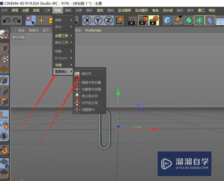Screen dimensions: 224x181
Task: Expand the N-Gons submenu
Action: pos(64,58)
